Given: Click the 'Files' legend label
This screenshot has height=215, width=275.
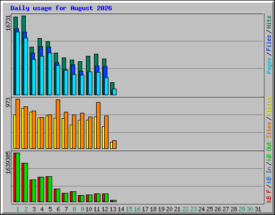Looking at the screenshot, I should 269,42.
